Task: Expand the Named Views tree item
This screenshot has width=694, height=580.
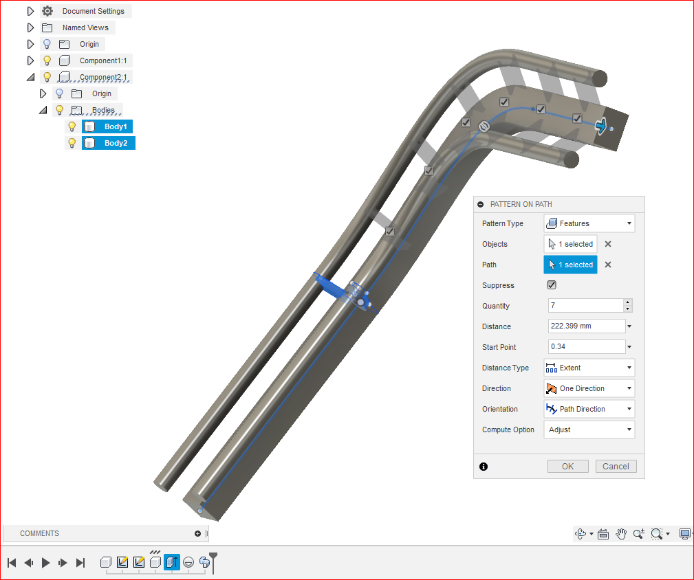Action: pos(30,27)
